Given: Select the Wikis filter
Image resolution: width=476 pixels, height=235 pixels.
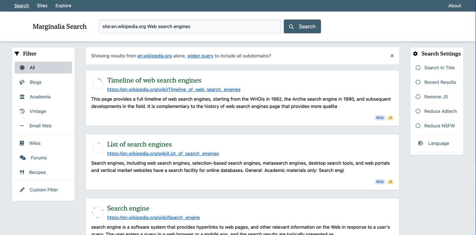Looking at the screenshot, I should [x=43, y=143].
